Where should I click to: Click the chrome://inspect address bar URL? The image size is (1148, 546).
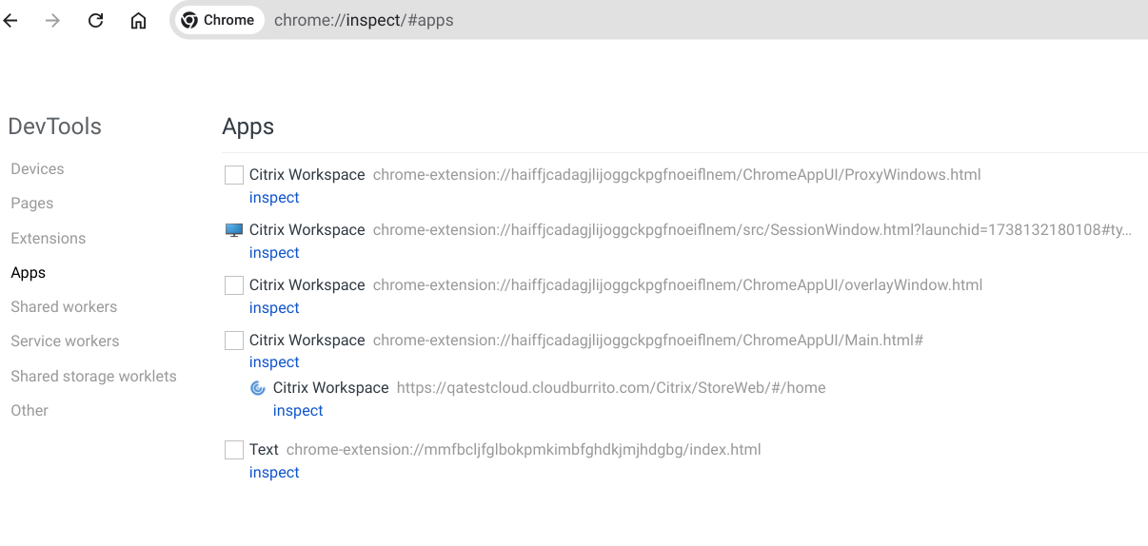point(364,20)
